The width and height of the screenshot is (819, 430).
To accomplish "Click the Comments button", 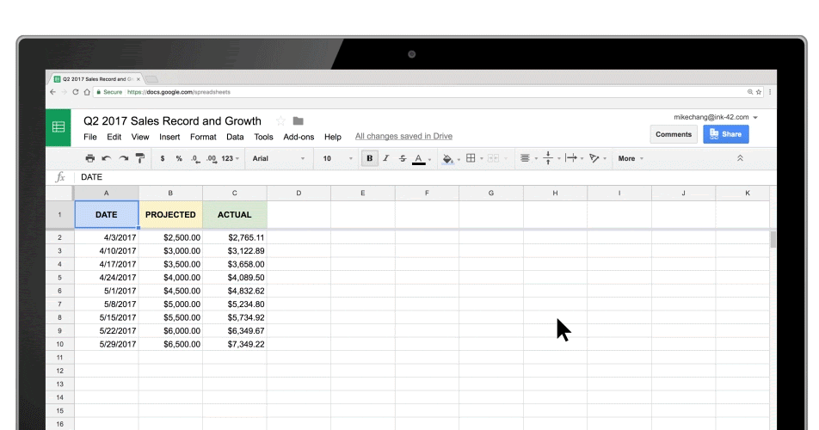I will point(674,134).
